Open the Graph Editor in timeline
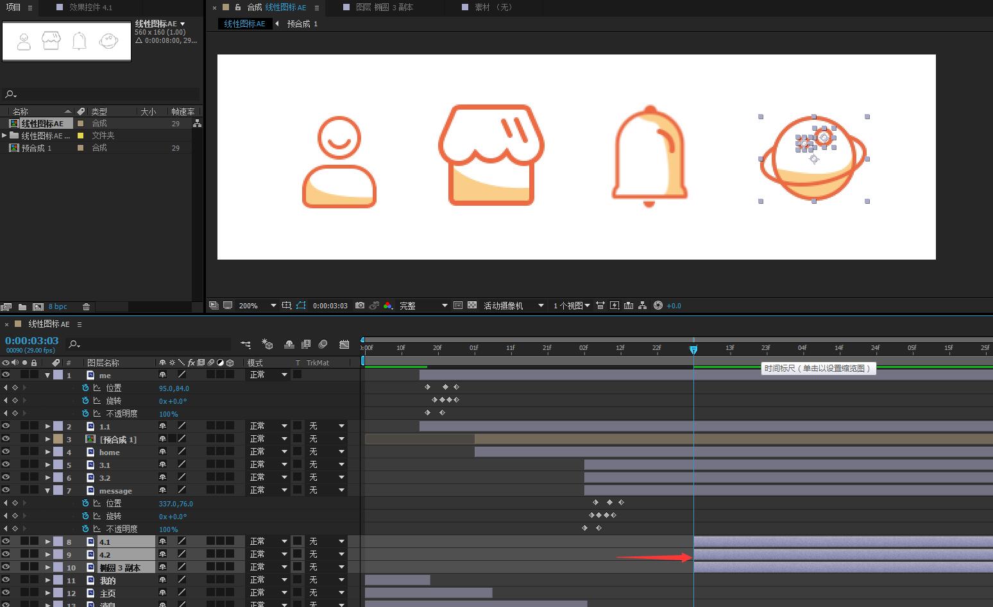The height and width of the screenshot is (607, 993). [344, 344]
